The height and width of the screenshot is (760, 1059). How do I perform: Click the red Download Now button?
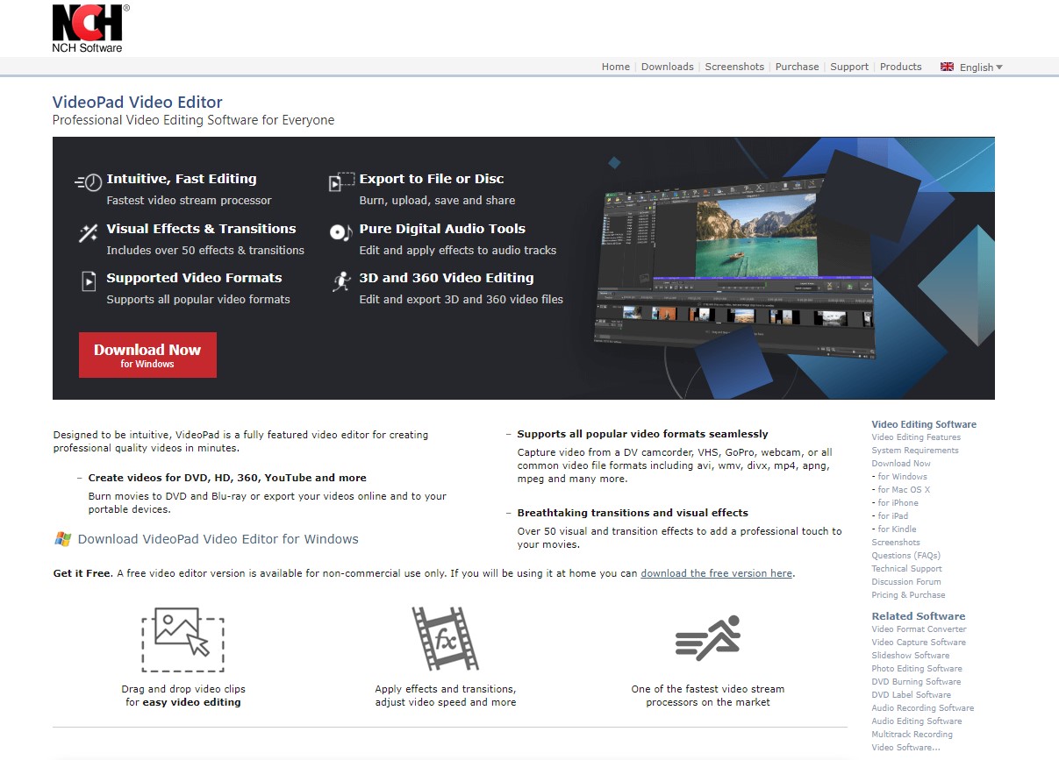coord(147,355)
